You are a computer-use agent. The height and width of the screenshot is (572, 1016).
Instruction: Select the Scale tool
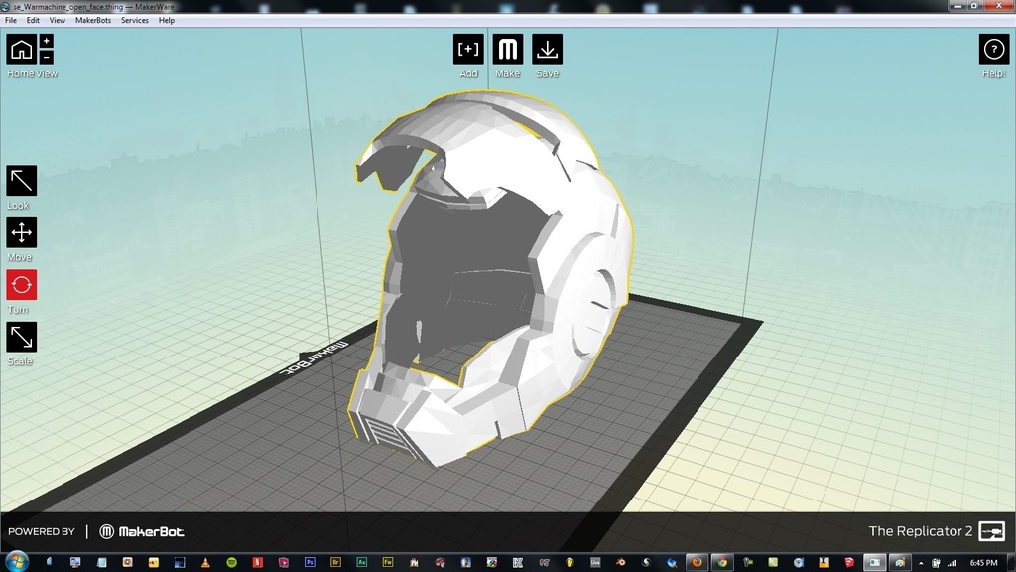(21, 337)
